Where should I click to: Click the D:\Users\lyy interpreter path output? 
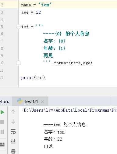pos(70,110)
